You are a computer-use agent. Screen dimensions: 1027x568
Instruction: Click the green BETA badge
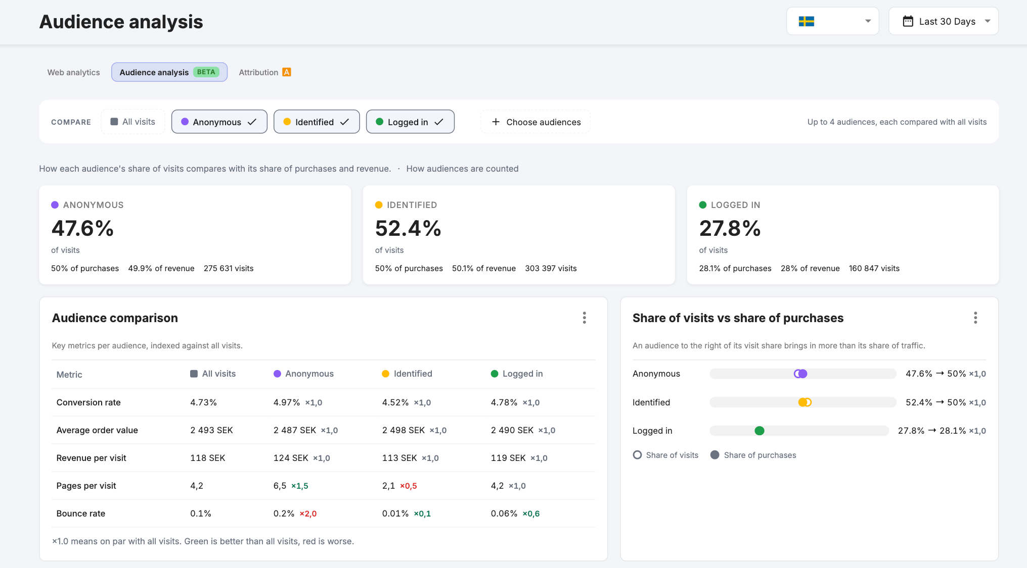point(206,72)
